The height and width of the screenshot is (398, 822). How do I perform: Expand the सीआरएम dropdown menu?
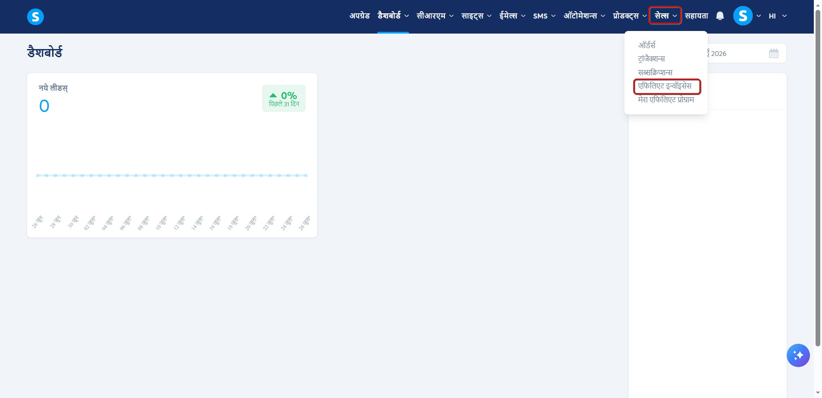(x=435, y=16)
